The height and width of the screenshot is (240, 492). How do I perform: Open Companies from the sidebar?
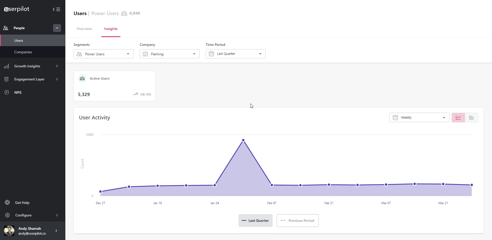point(23,52)
